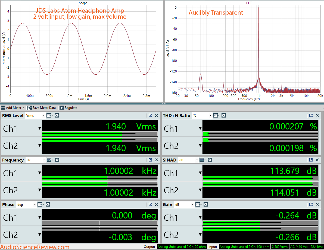Close the Phase meter panel

157,204
